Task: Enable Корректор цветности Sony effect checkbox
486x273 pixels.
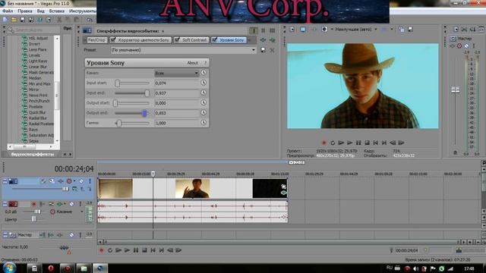Action: [113, 40]
